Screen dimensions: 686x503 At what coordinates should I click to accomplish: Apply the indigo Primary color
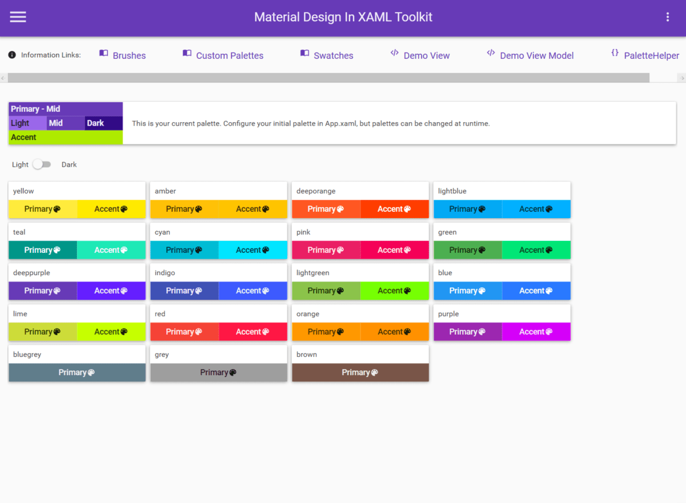(184, 291)
